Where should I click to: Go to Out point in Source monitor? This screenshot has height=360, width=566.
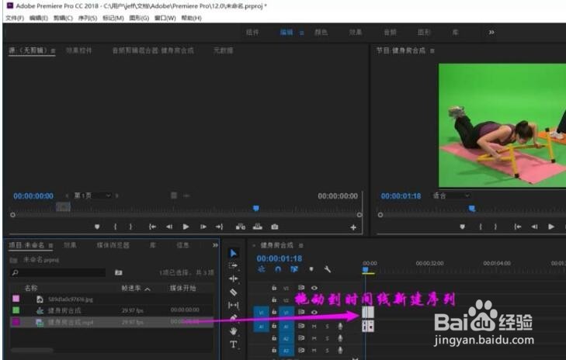pos(219,227)
